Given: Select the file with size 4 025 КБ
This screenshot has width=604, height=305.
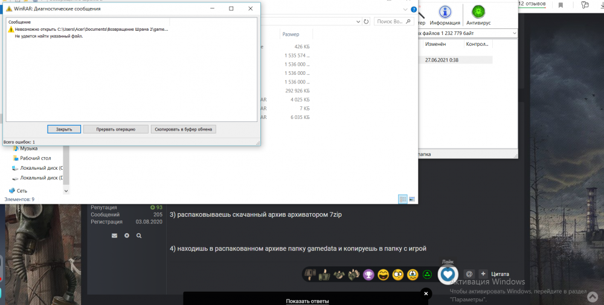Looking at the screenshot, I should pos(300,100).
